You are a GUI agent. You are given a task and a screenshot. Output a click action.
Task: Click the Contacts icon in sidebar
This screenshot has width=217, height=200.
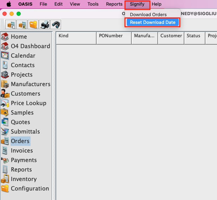(5, 65)
